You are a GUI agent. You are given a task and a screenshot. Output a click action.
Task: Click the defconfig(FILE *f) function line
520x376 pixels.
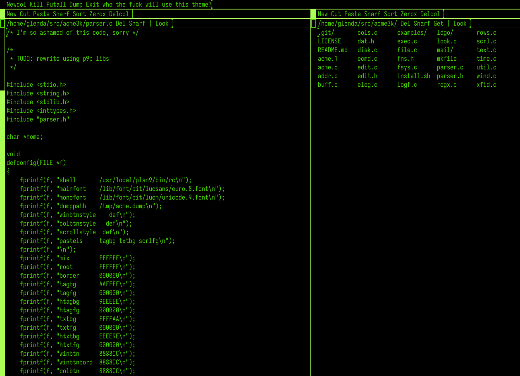(x=36, y=163)
